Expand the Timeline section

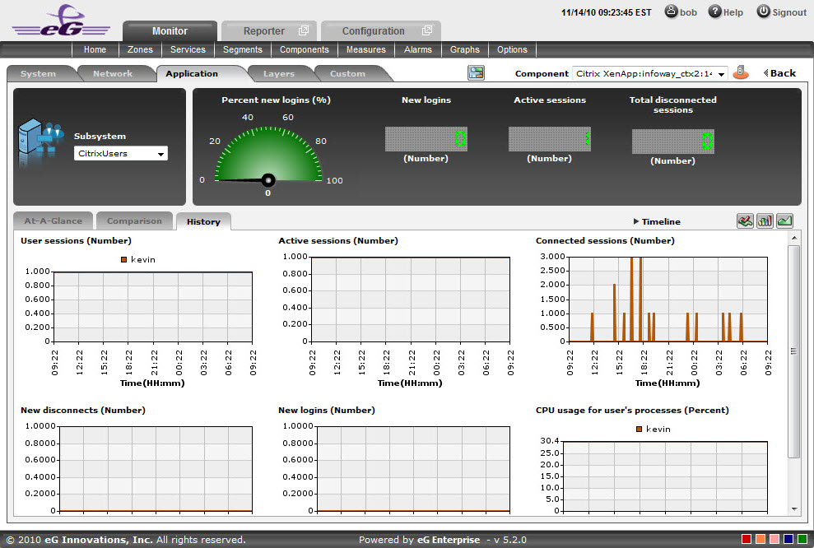click(x=657, y=221)
